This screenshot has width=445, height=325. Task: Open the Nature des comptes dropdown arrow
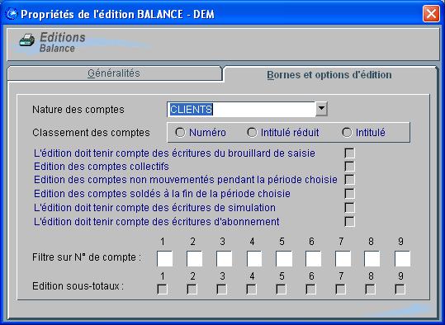tap(321, 109)
